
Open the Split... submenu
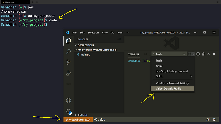[173, 76]
